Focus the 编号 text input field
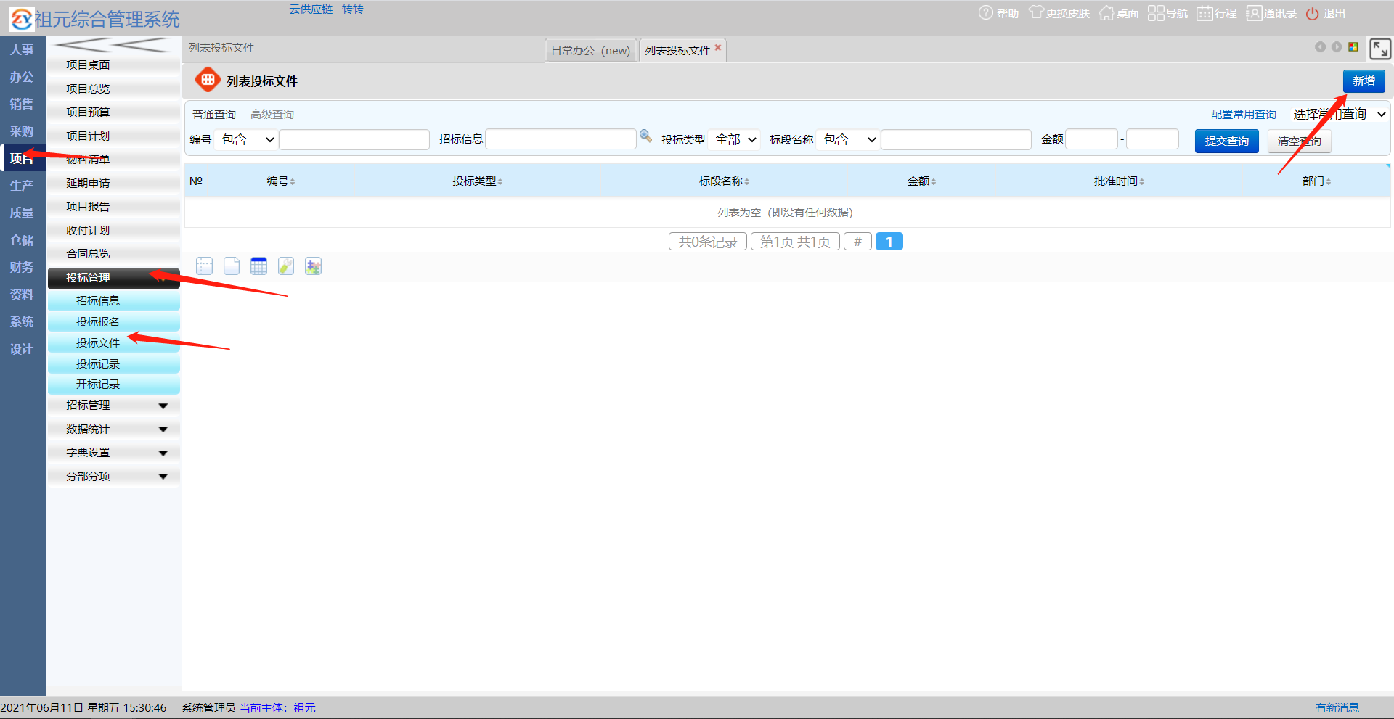This screenshot has width=1394, height=719. coord(354,139)
